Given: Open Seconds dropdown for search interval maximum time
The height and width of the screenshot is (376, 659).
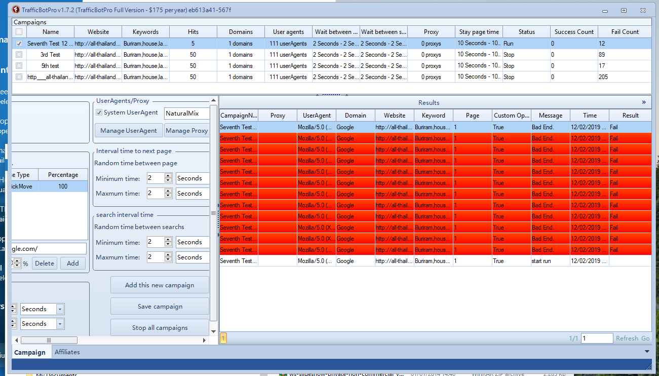Looking at the screenshot, I should pos(192,257).
